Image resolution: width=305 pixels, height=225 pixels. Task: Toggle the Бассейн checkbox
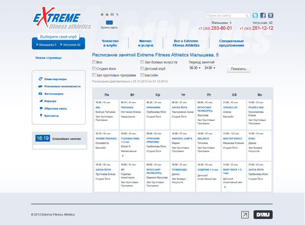coord(142,75)
